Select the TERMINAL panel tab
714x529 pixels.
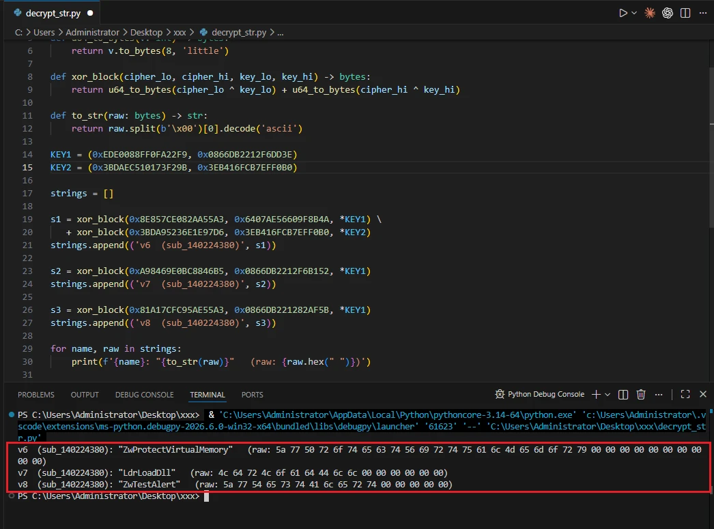click(x=208, y=395)
